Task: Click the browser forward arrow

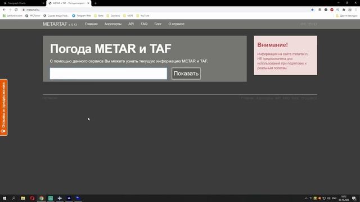Action: click(10, 10)
